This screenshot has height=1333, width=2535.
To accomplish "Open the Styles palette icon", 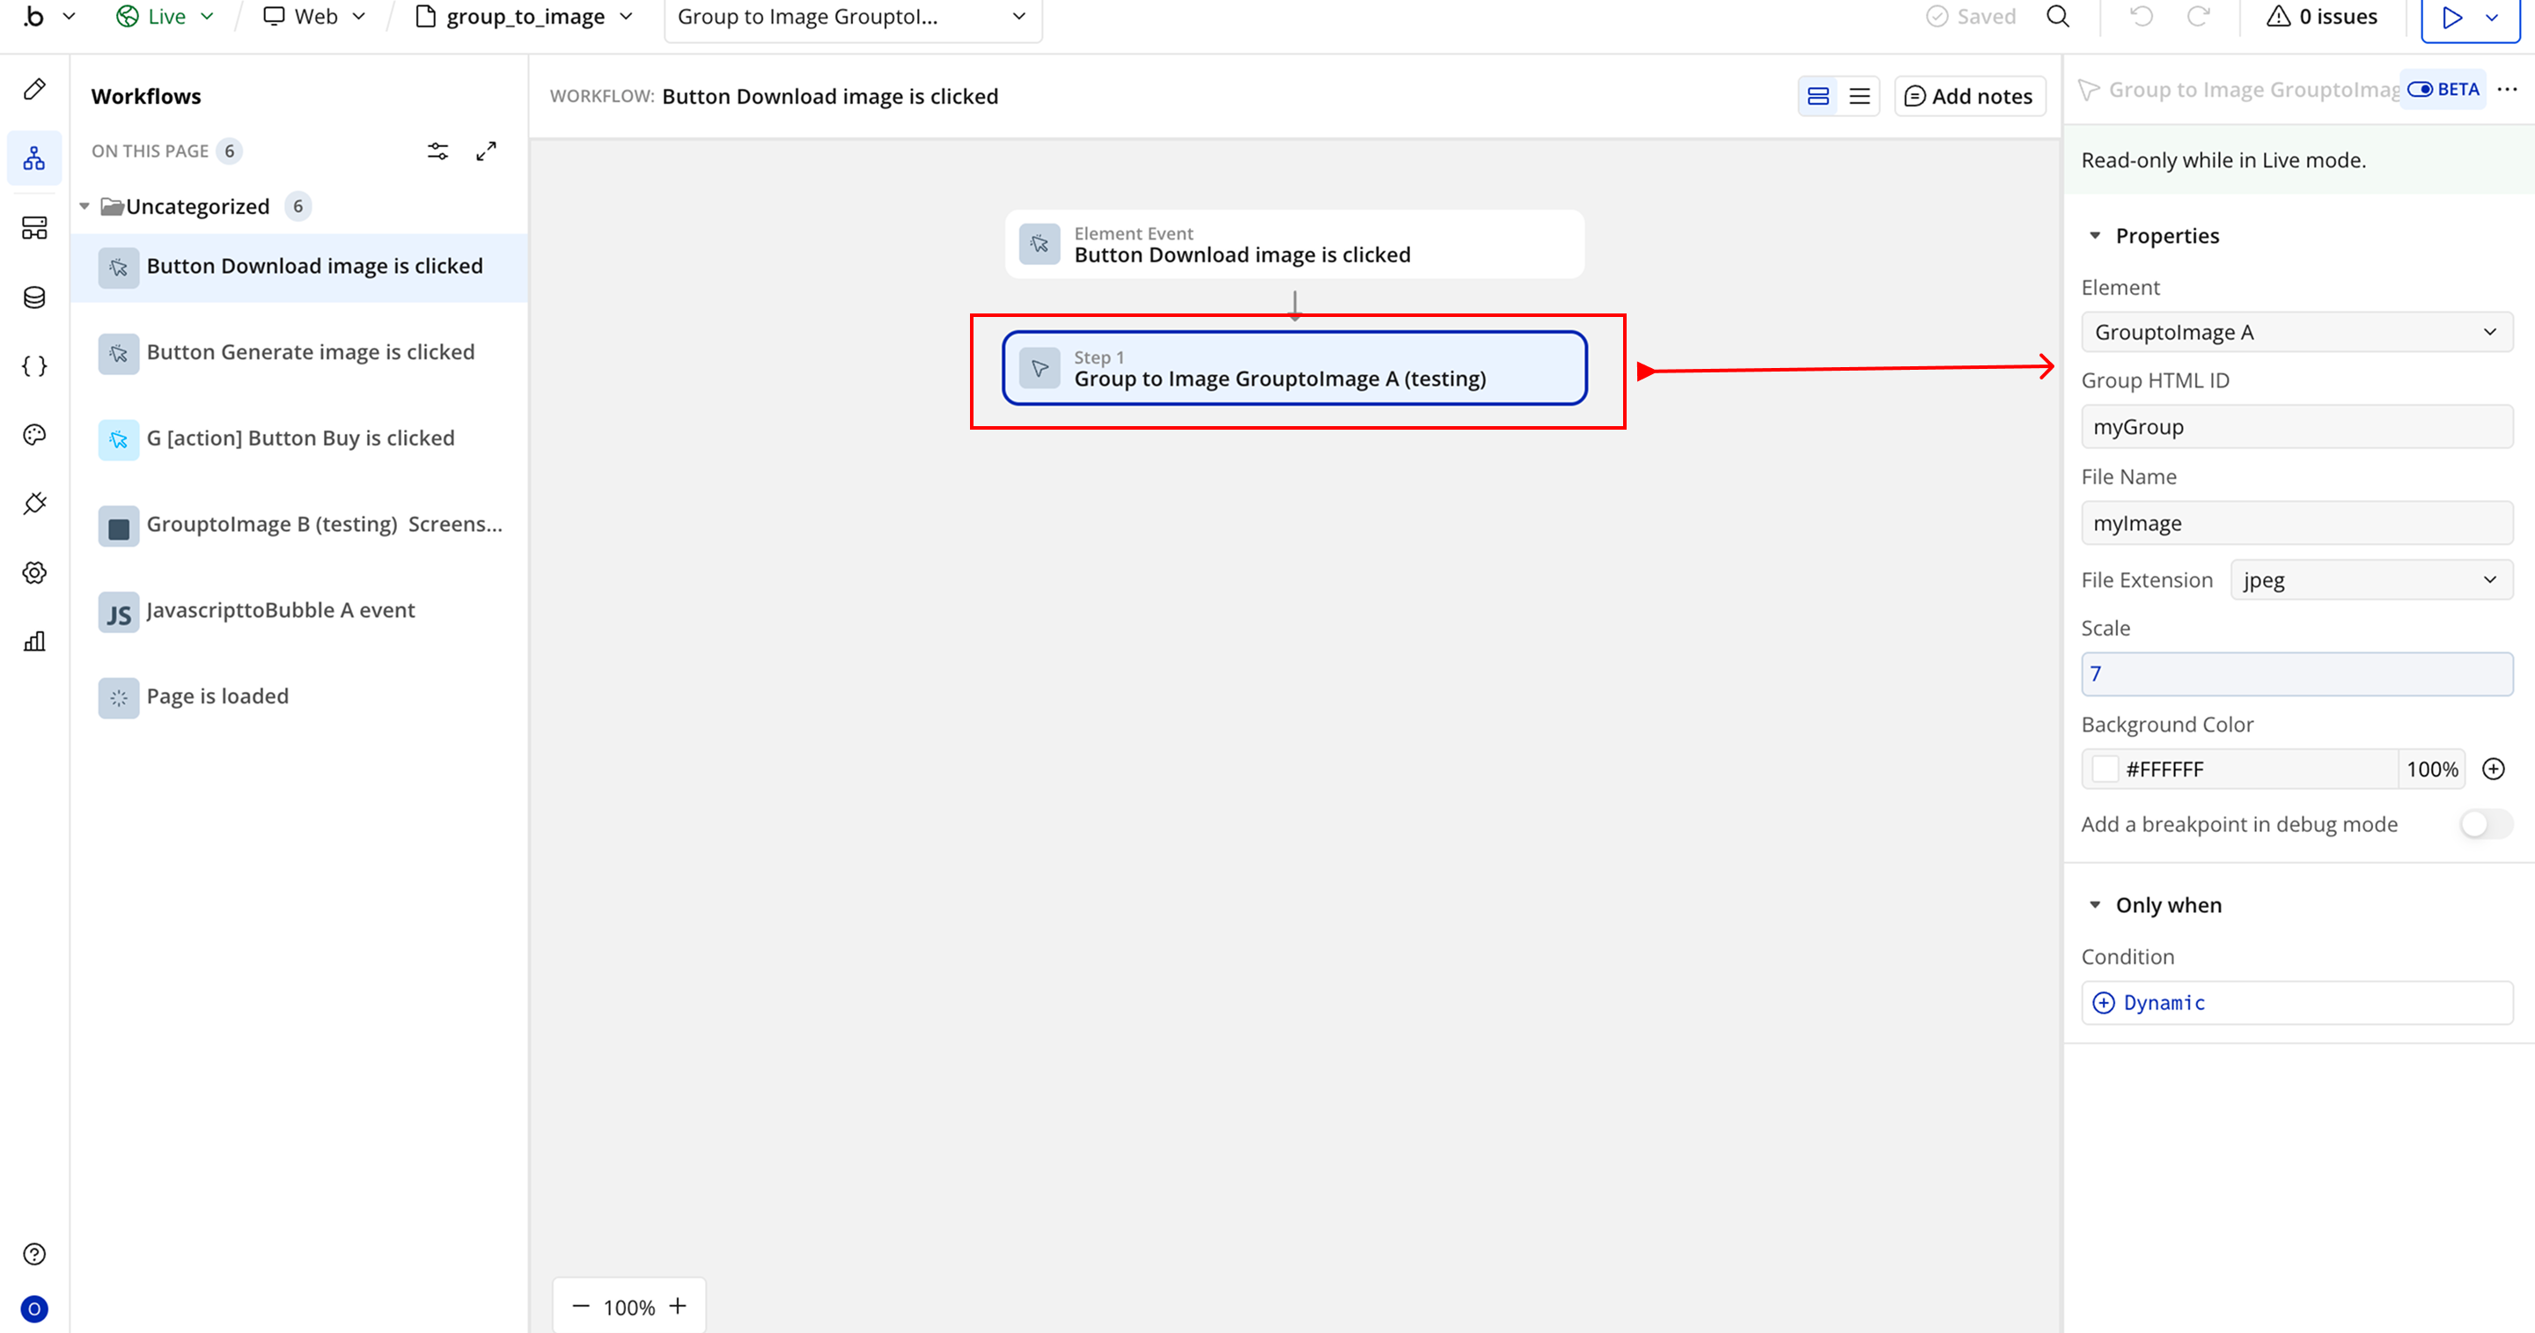I will [x=34, y=435].
